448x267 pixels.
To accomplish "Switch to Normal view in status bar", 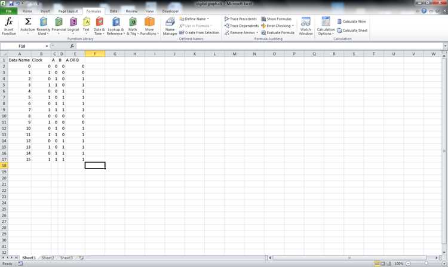I will point(377,263).
